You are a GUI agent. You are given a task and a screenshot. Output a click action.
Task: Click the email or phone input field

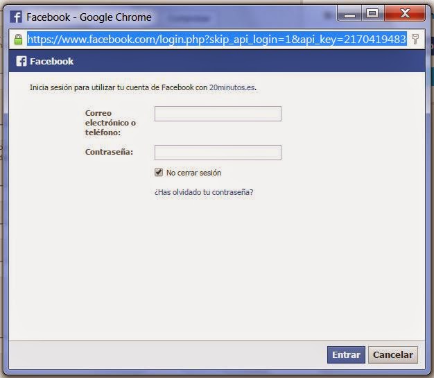coord(218,114)
